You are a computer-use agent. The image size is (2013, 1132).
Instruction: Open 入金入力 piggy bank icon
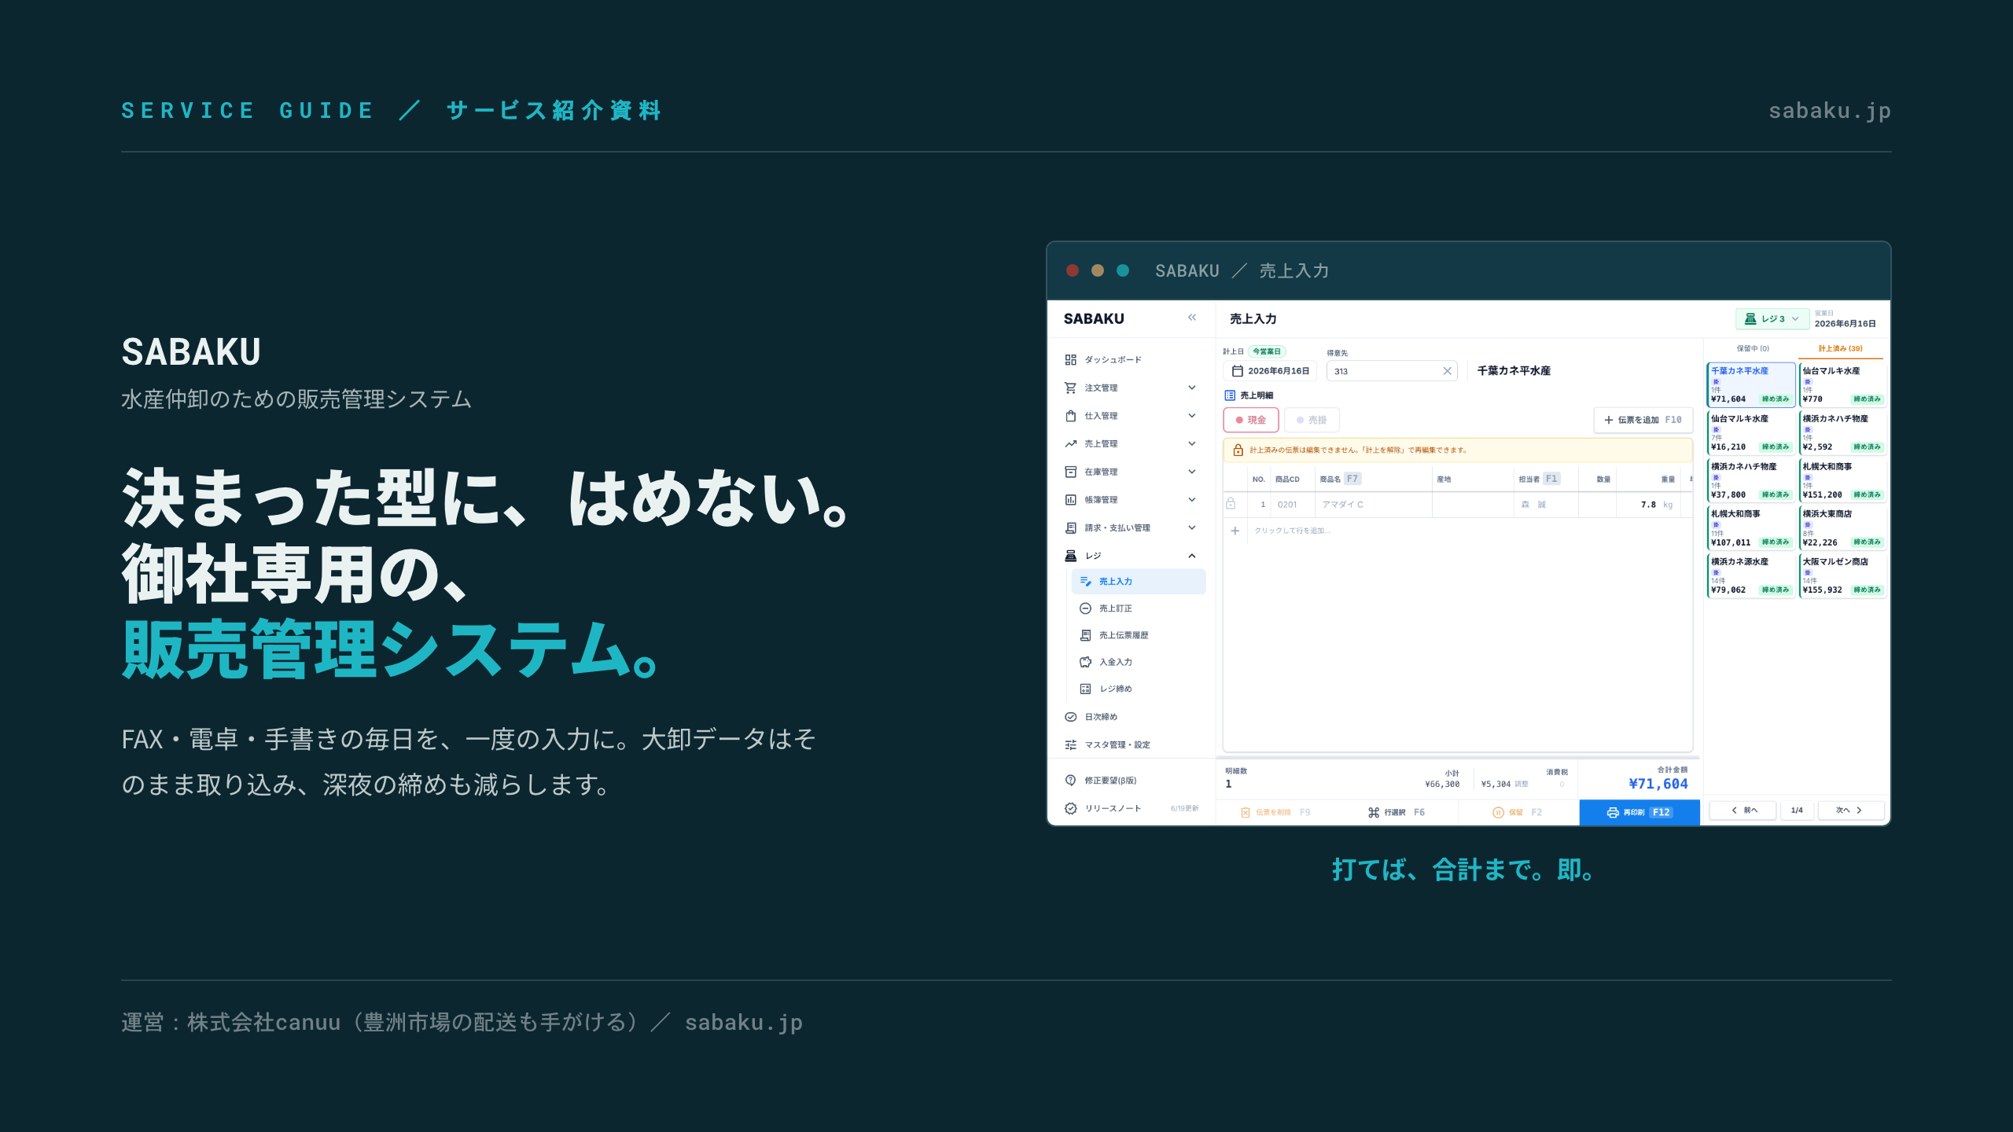tap(1085, 662)
